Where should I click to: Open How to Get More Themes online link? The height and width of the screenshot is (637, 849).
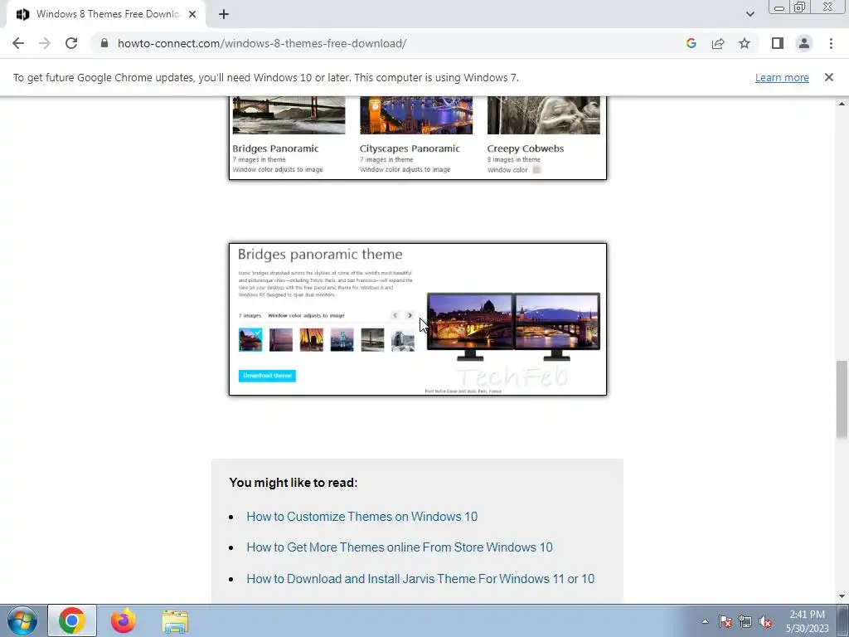point(400,547)
